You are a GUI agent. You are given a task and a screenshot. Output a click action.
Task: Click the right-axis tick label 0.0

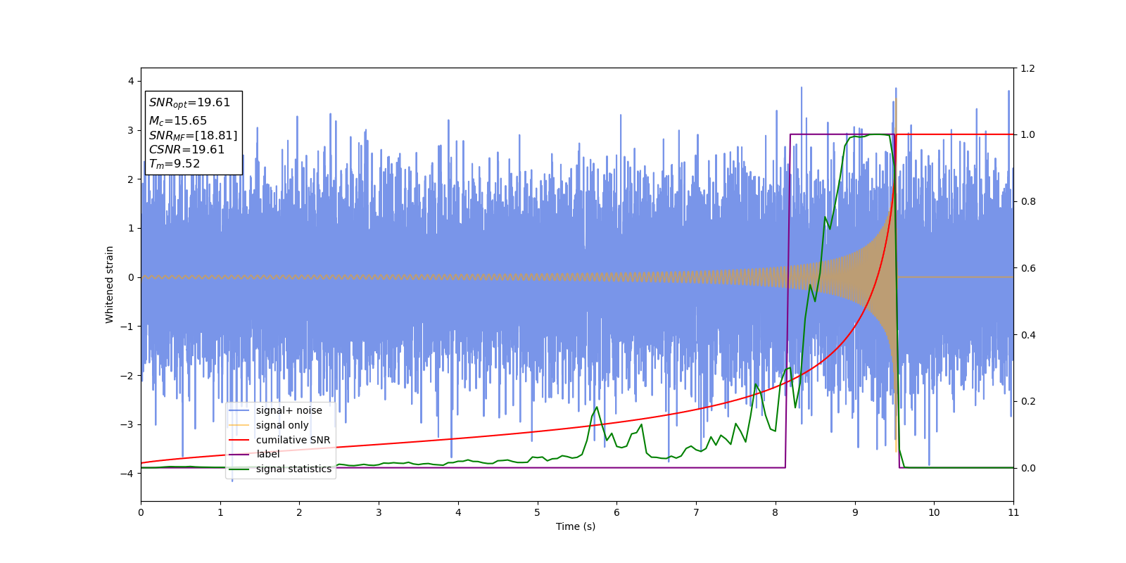point(1028,468)
